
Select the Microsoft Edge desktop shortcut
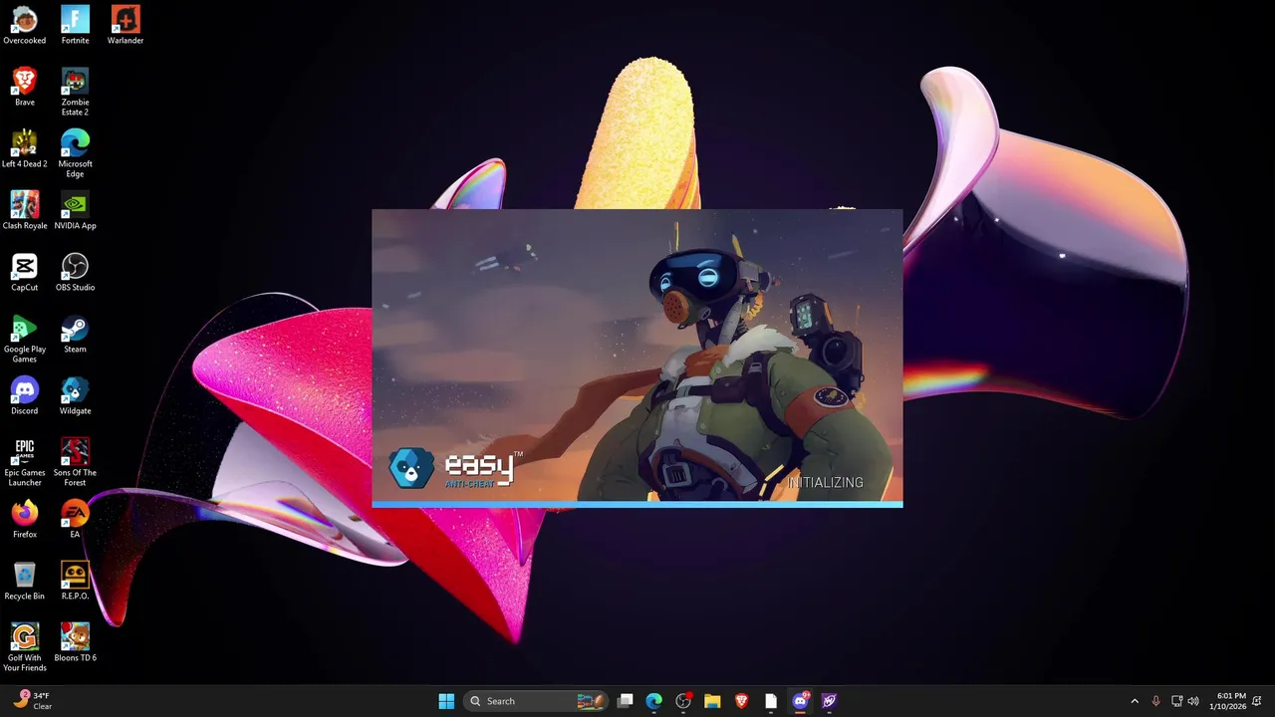75,153
